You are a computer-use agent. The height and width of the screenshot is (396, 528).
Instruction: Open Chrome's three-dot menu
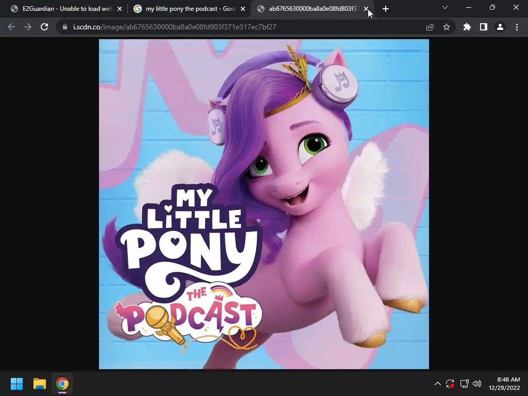coord(517,27)
